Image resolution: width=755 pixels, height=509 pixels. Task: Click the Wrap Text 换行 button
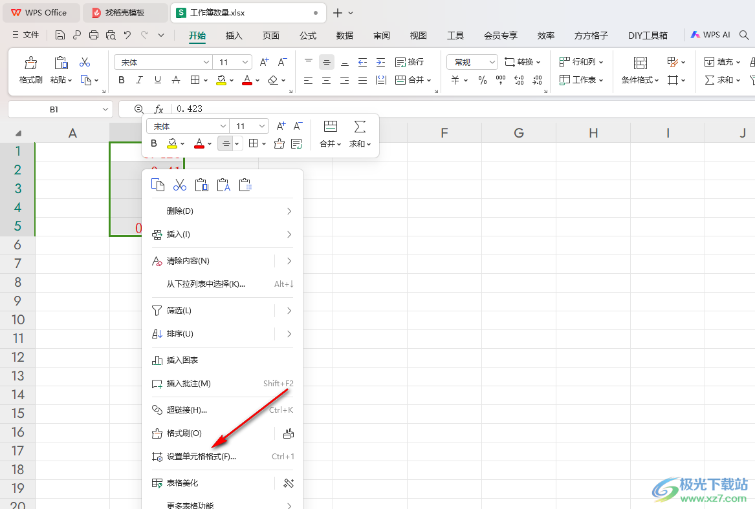tap(410, 62)
